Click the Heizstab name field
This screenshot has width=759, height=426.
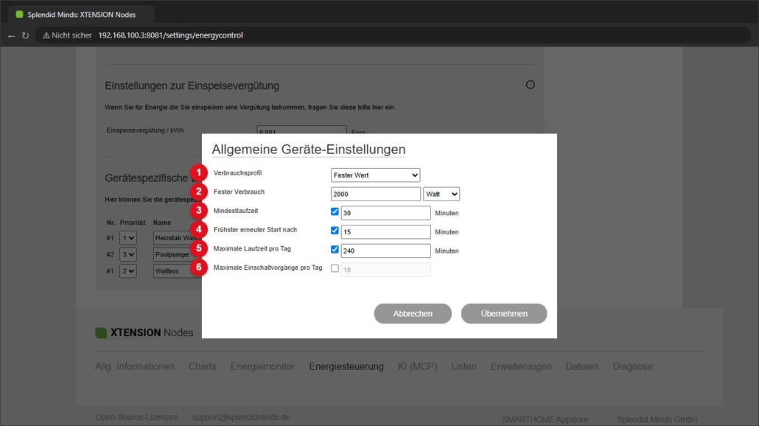(x=177, y=237)
